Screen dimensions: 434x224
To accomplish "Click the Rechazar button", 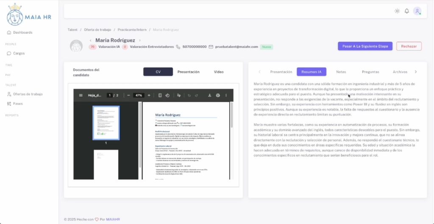I will tap(409, 46).
